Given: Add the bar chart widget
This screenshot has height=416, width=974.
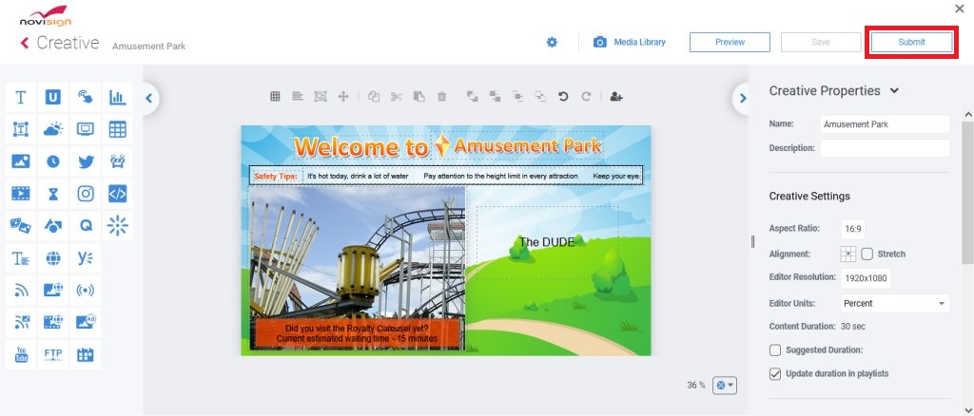Looking at the screenshot, I should (x=117, y=97).
